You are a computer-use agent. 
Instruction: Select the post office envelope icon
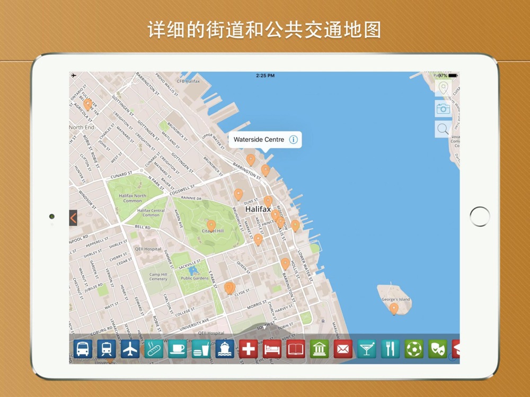343,349
